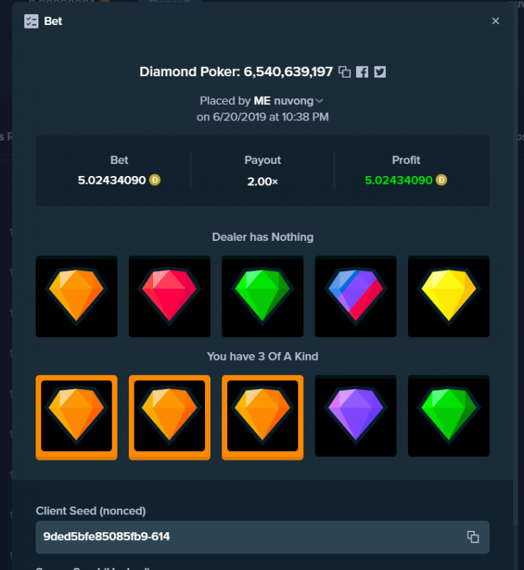Select dealer's green diamond card
Image resolution: width=524 pixels, height=570 pixels.
pos(263,296)
